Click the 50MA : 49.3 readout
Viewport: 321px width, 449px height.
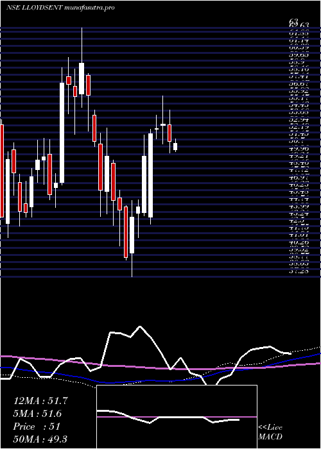pyautogui.click(x=40, y=439)
